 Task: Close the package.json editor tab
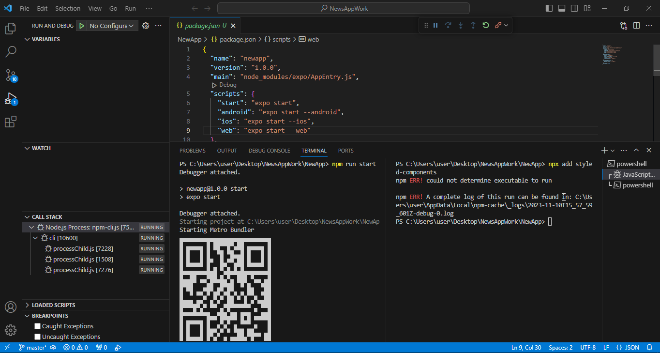pyautogui.click(x=233, y=26)
